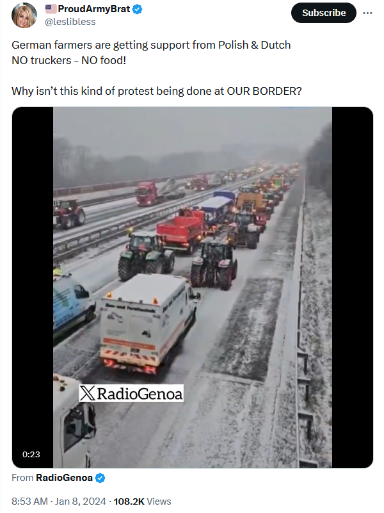Visit the @leslibless handle

coord(70,22)
